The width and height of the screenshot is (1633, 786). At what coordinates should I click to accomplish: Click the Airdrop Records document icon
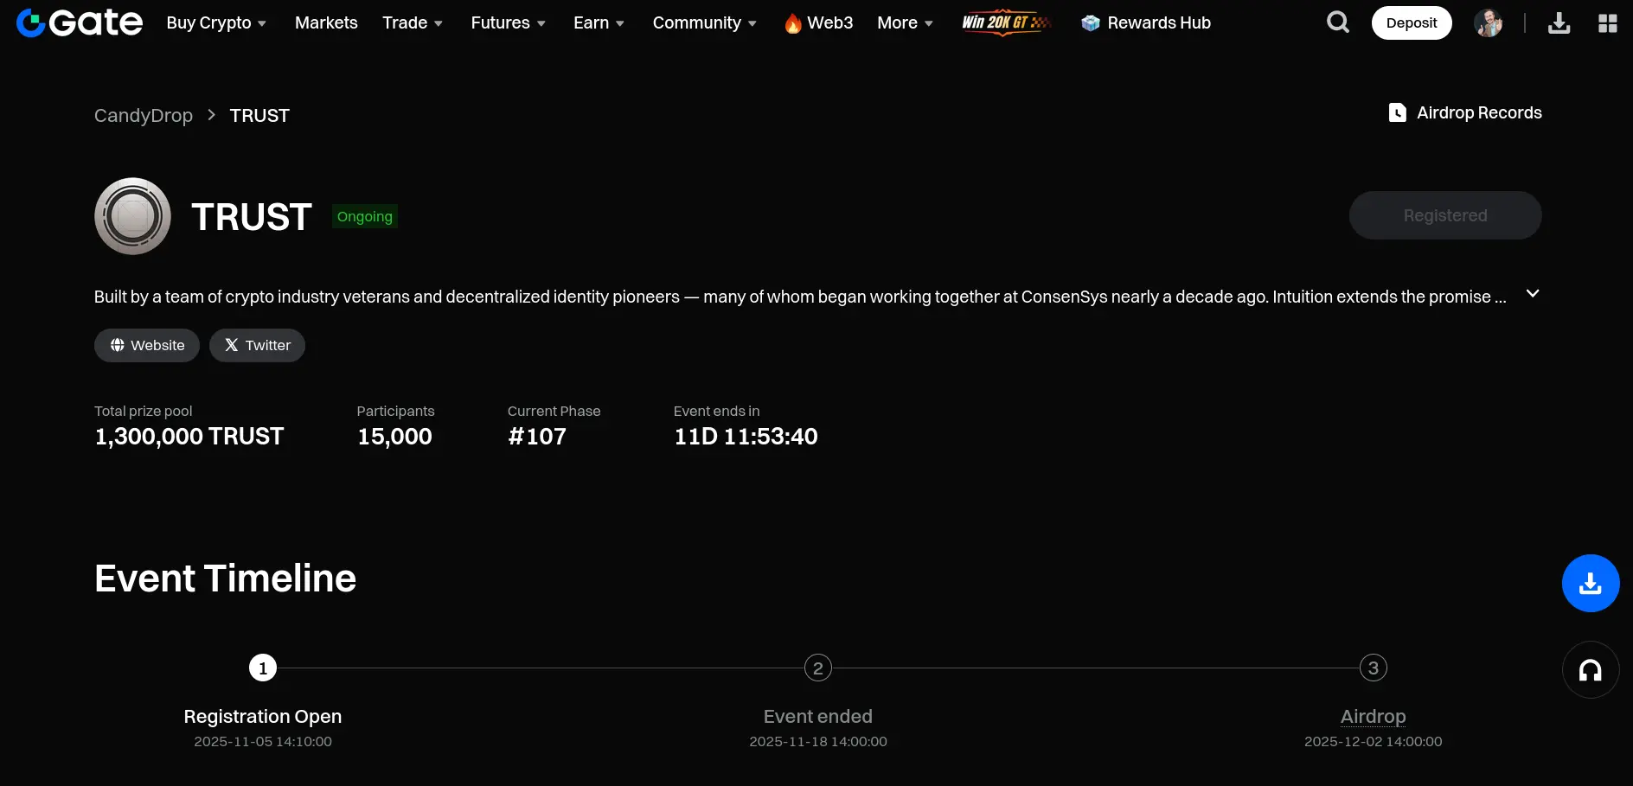(x=1397, y=112)
